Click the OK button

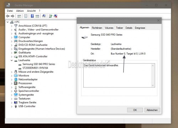click(135, 110)
